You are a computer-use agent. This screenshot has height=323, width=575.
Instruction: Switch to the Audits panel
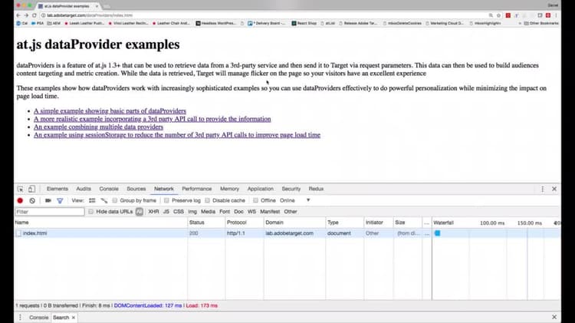[84, 189]
